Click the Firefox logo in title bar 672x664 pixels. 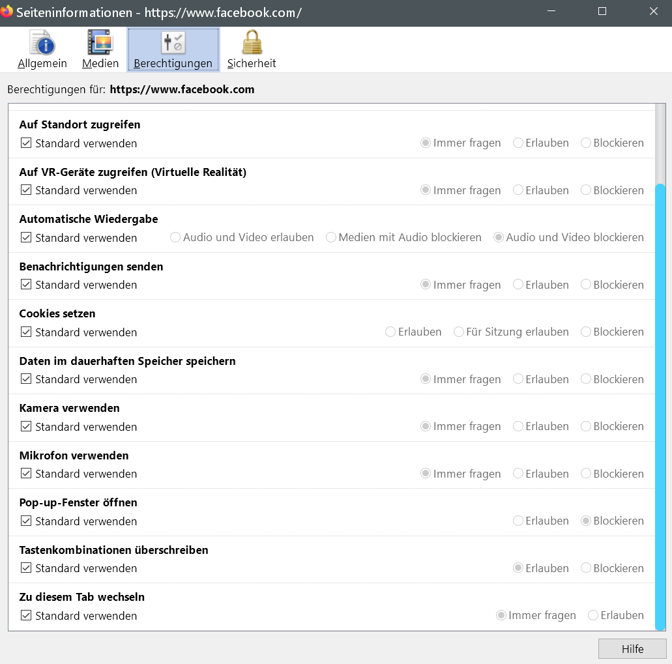click(7, 12)
